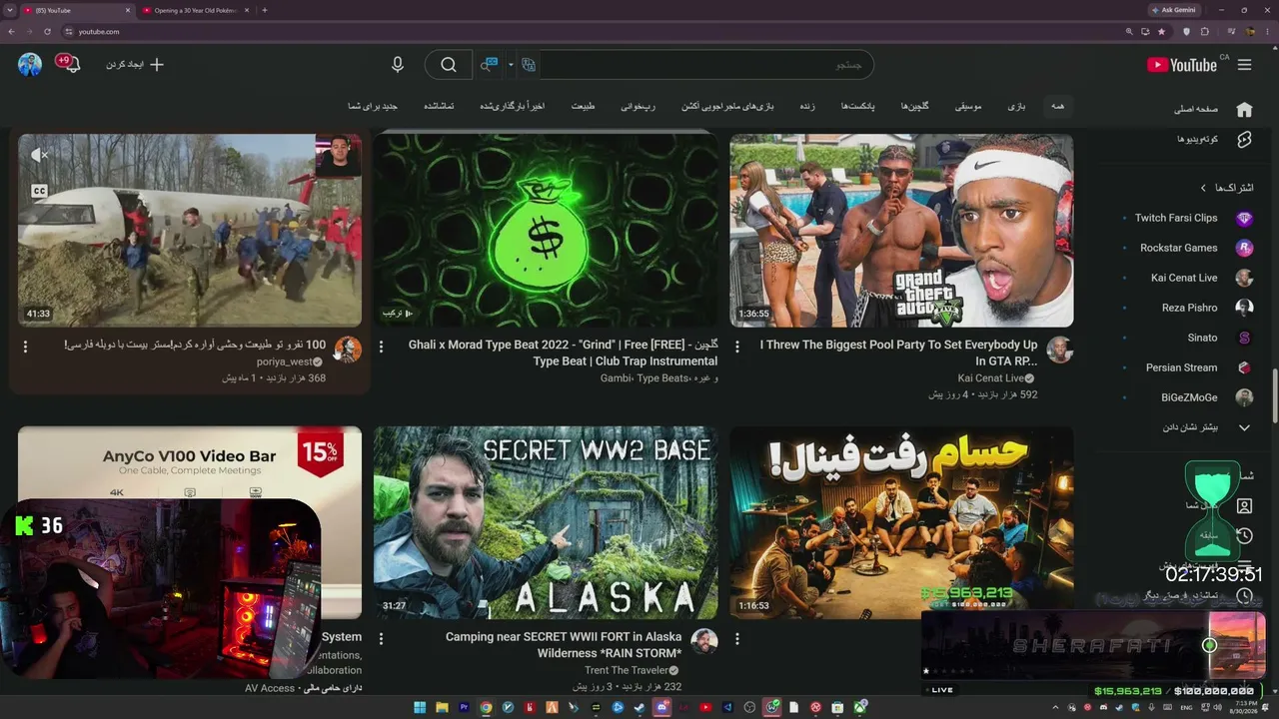The width and height of the screenshot is (1279, 719).
Task: Open the Persian group video thumbnail
Action: 901,522
